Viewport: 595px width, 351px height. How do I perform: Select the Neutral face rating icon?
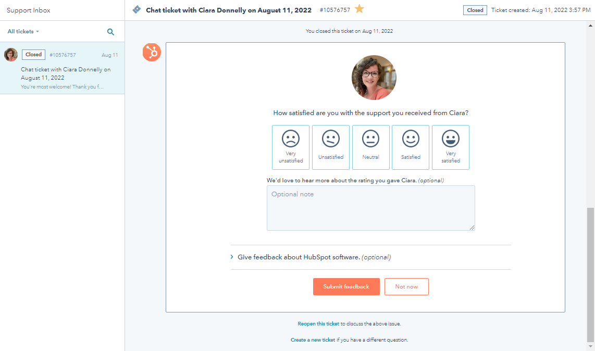tap(370, 147)
